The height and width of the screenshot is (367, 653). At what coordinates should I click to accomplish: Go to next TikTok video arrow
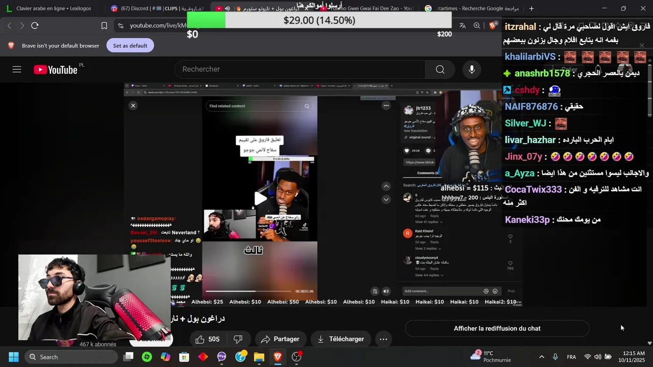click(x=386, y=199)
